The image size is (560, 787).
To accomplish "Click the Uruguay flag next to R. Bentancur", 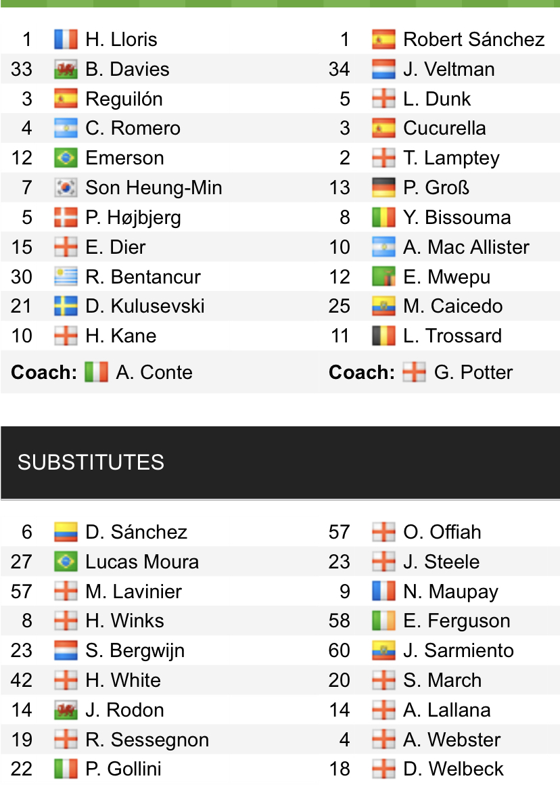I will point(66,277).
